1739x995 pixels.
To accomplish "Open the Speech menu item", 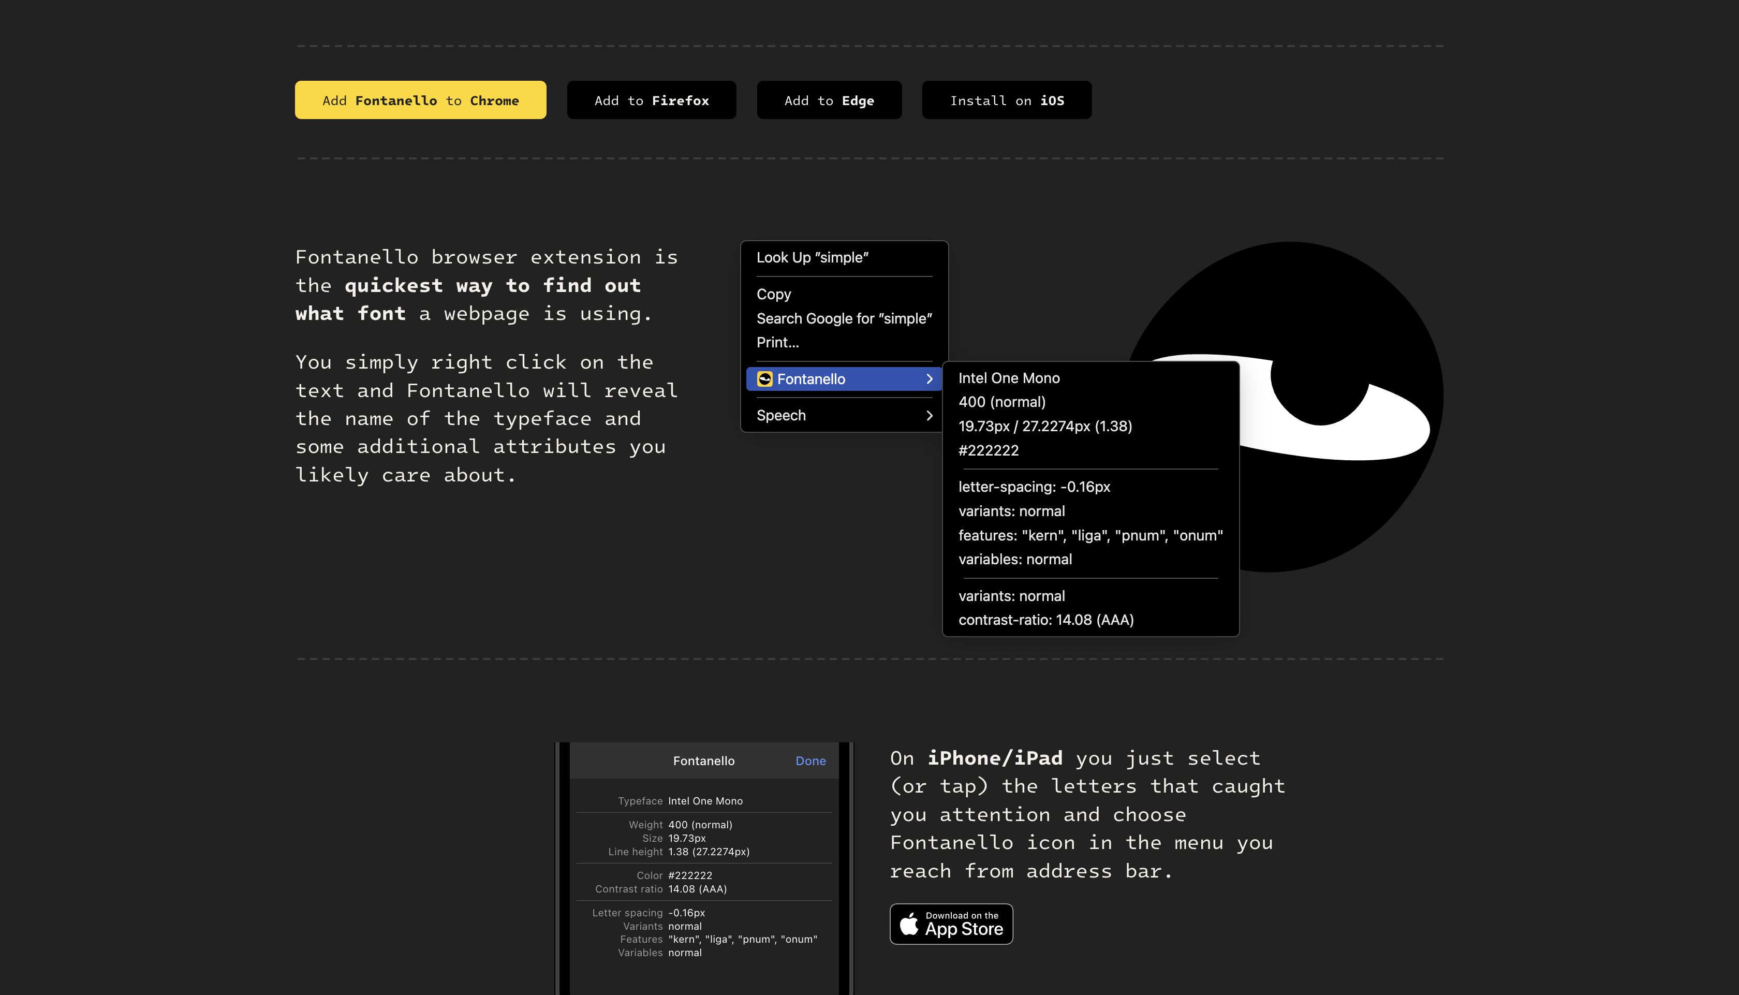I will click(x=782, y=416).
